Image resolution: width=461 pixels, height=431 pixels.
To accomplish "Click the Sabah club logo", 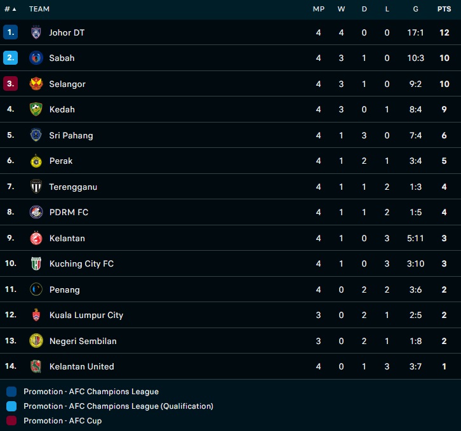I will coord(36,58).
